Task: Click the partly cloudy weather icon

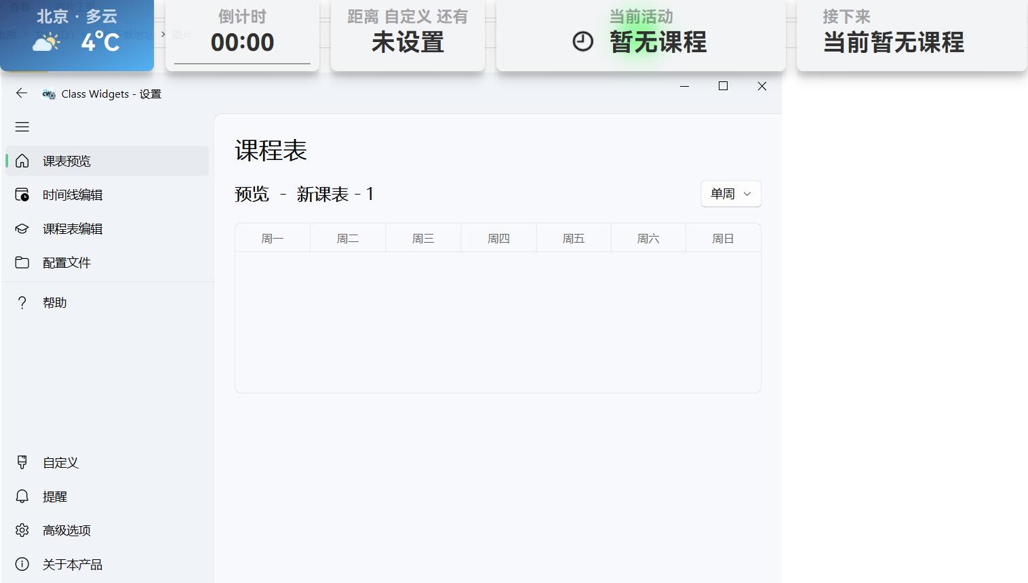Action: point(46,43)
